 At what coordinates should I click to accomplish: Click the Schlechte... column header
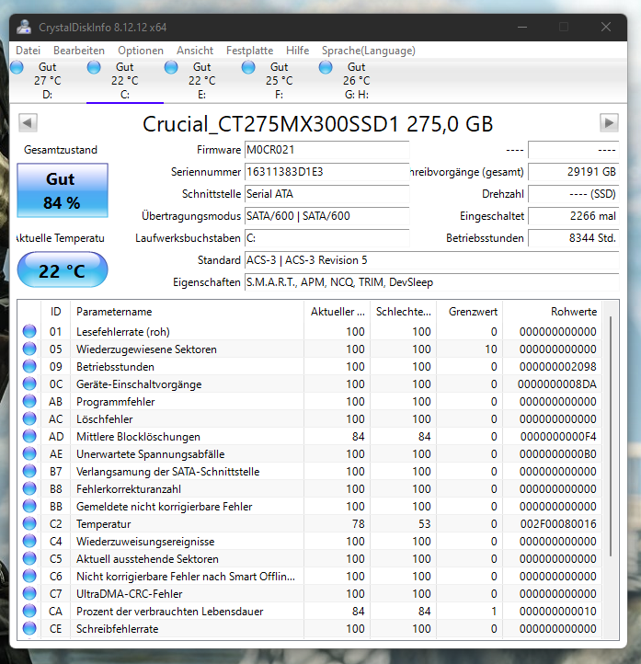pos(403,312)
